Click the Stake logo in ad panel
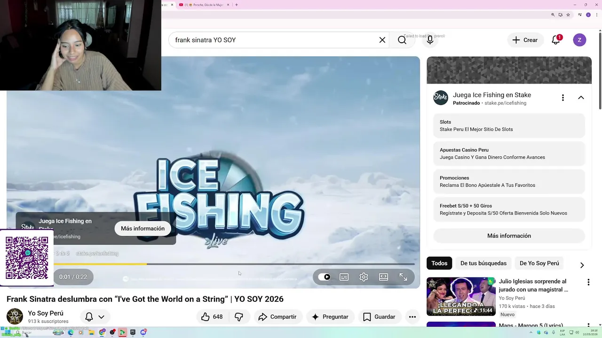The height and width of the screenshot is (338, 602). pyautogui.click(x=441, y=98)
